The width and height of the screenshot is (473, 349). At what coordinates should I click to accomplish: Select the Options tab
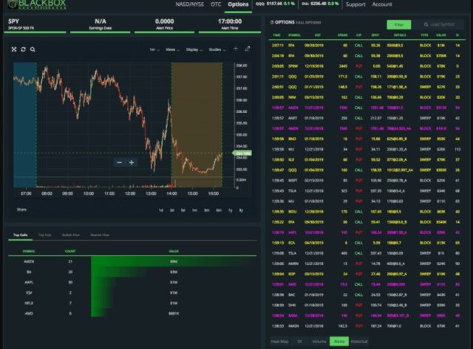[x=238, y=4]
